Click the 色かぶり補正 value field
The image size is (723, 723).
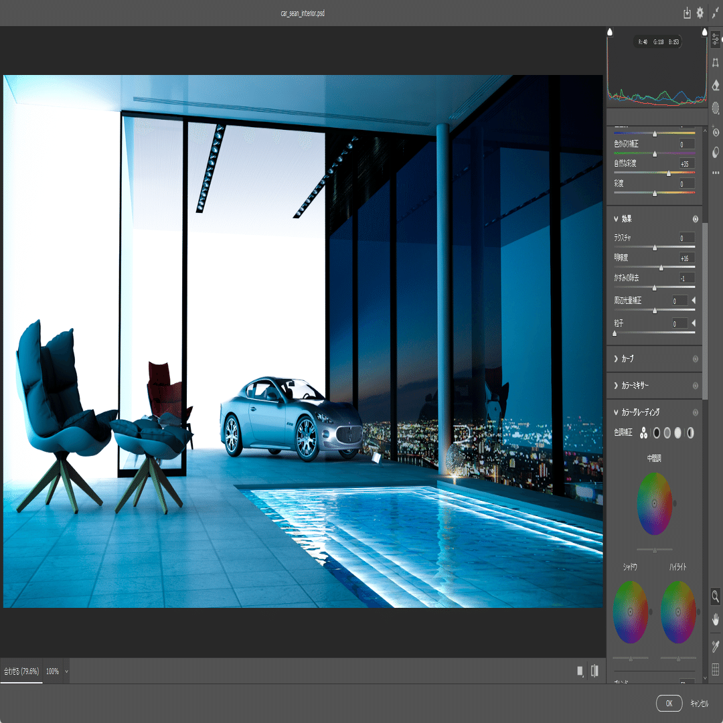687,145
